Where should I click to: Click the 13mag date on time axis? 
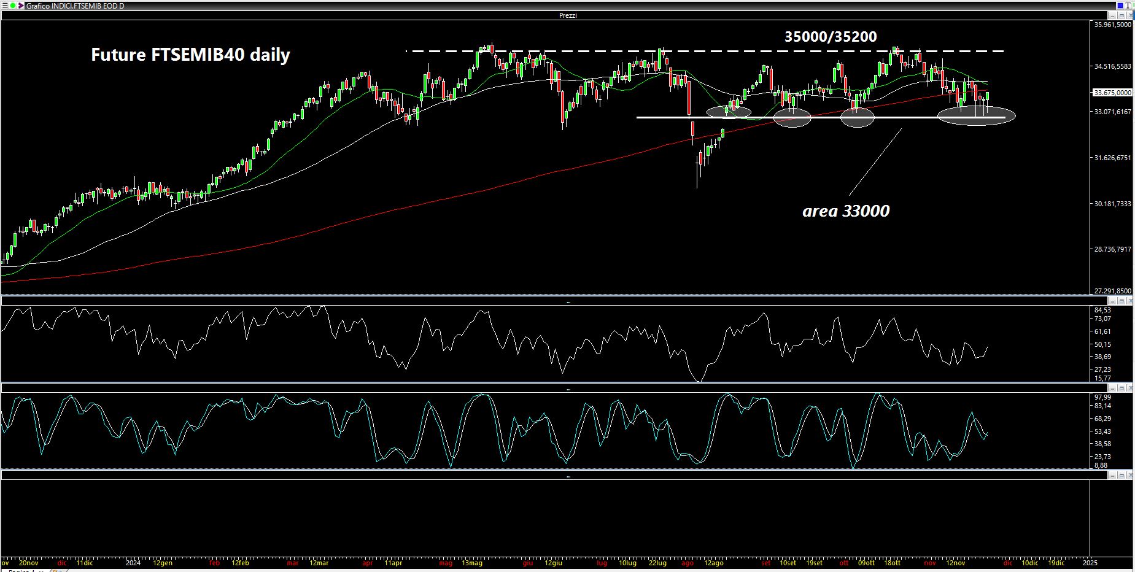click(x=472, y=563)
